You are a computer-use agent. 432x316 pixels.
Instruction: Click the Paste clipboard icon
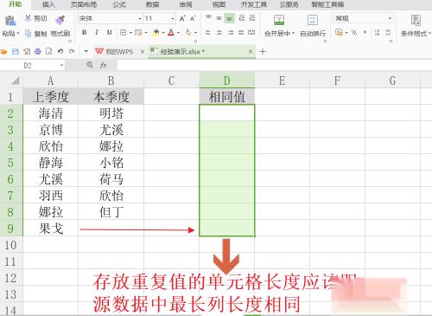10,21
